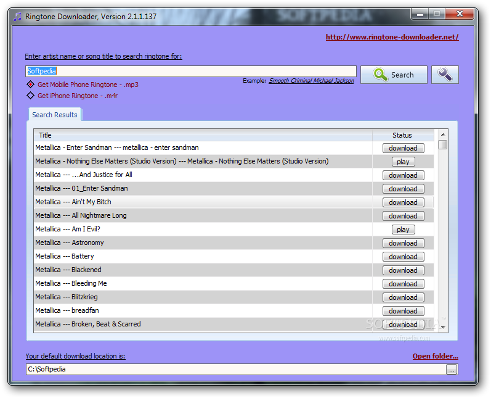
Task: Download Metallica All Nightmare Long
Action: point(404,216)
